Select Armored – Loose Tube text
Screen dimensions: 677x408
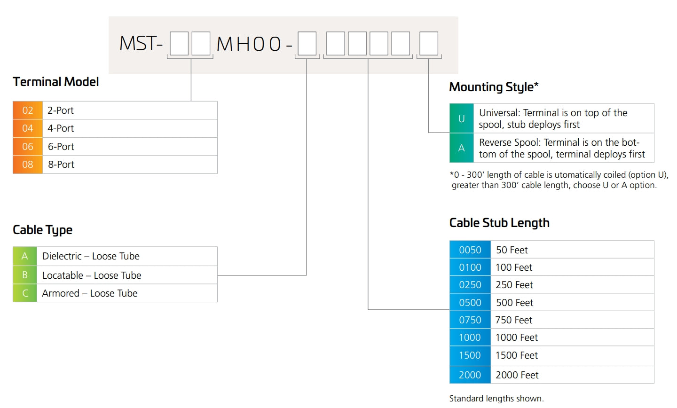tap(90, 293)
